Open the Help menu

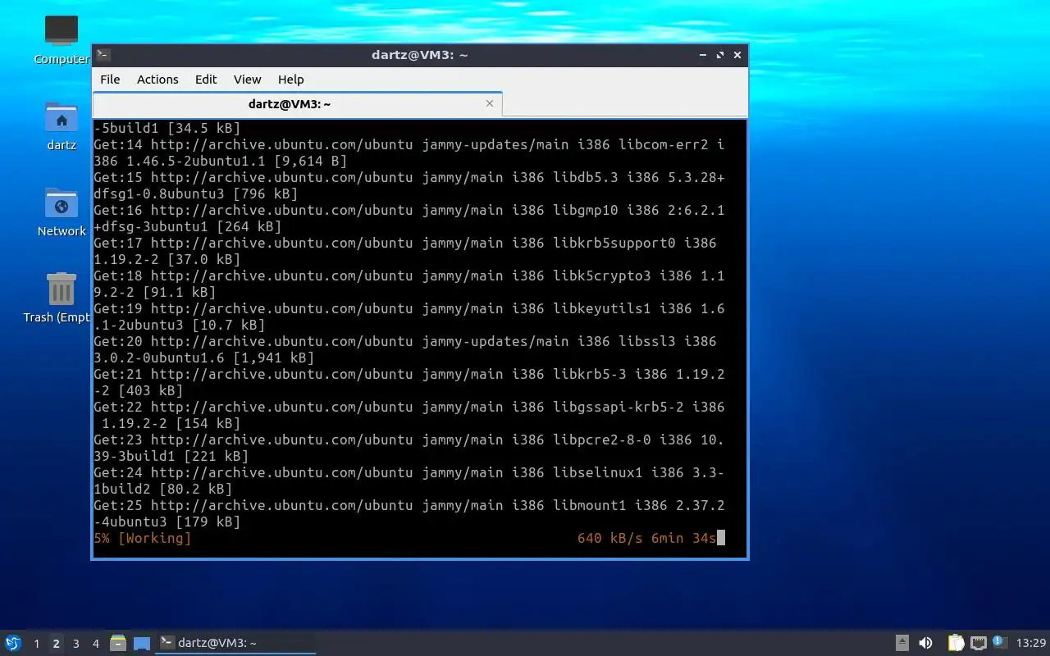click(x=290, y=80)
